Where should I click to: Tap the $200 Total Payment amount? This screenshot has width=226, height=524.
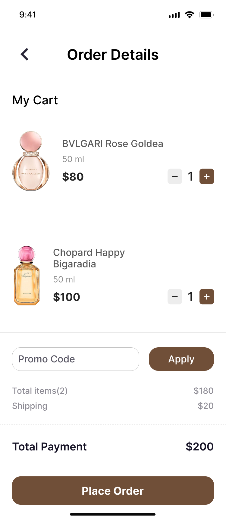(199, 447)
